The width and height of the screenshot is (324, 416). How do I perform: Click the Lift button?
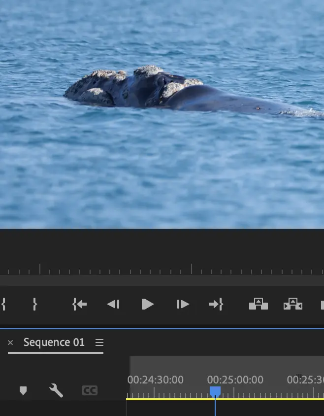click(x=258, y=304)
